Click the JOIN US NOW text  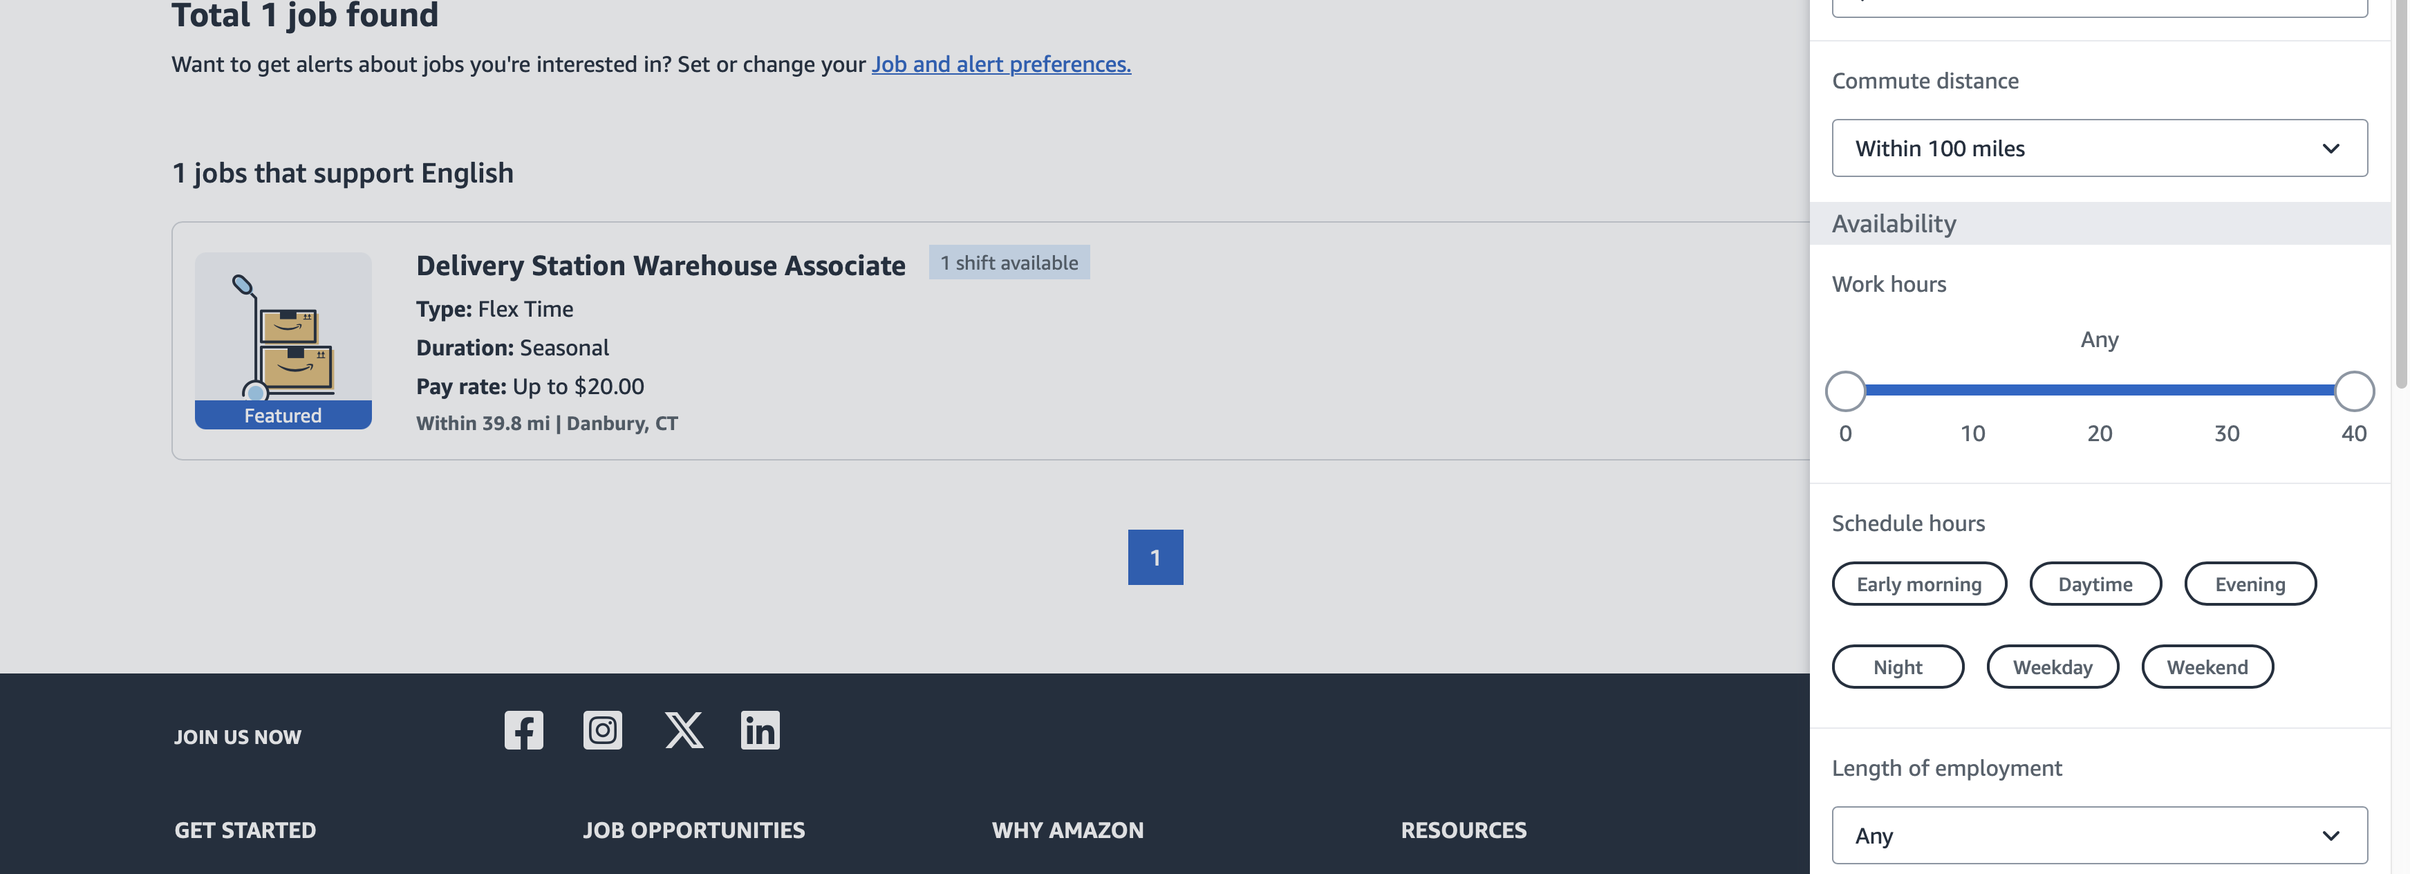point(238,736)
